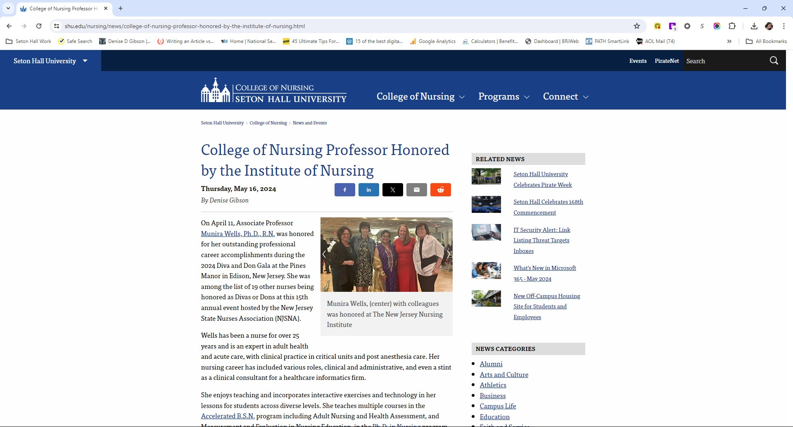Click the search magnifier icon
This screenshot has width=793, height=427.
(x=774, y=60)
